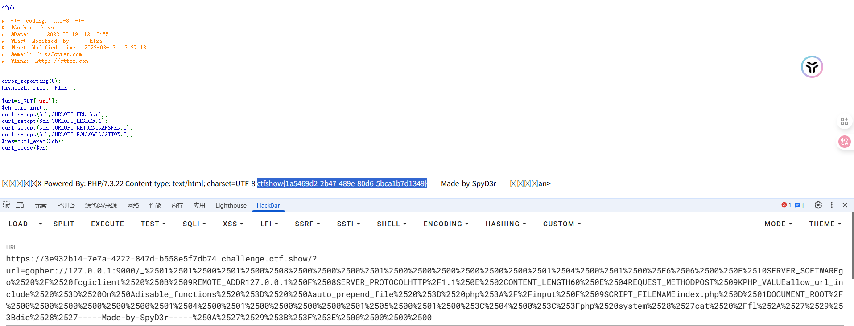Viewport: 854px width, 326px height.
Task: Activate the inspect element picker icon
Action: pyautogui.click(x=6, y=205)
